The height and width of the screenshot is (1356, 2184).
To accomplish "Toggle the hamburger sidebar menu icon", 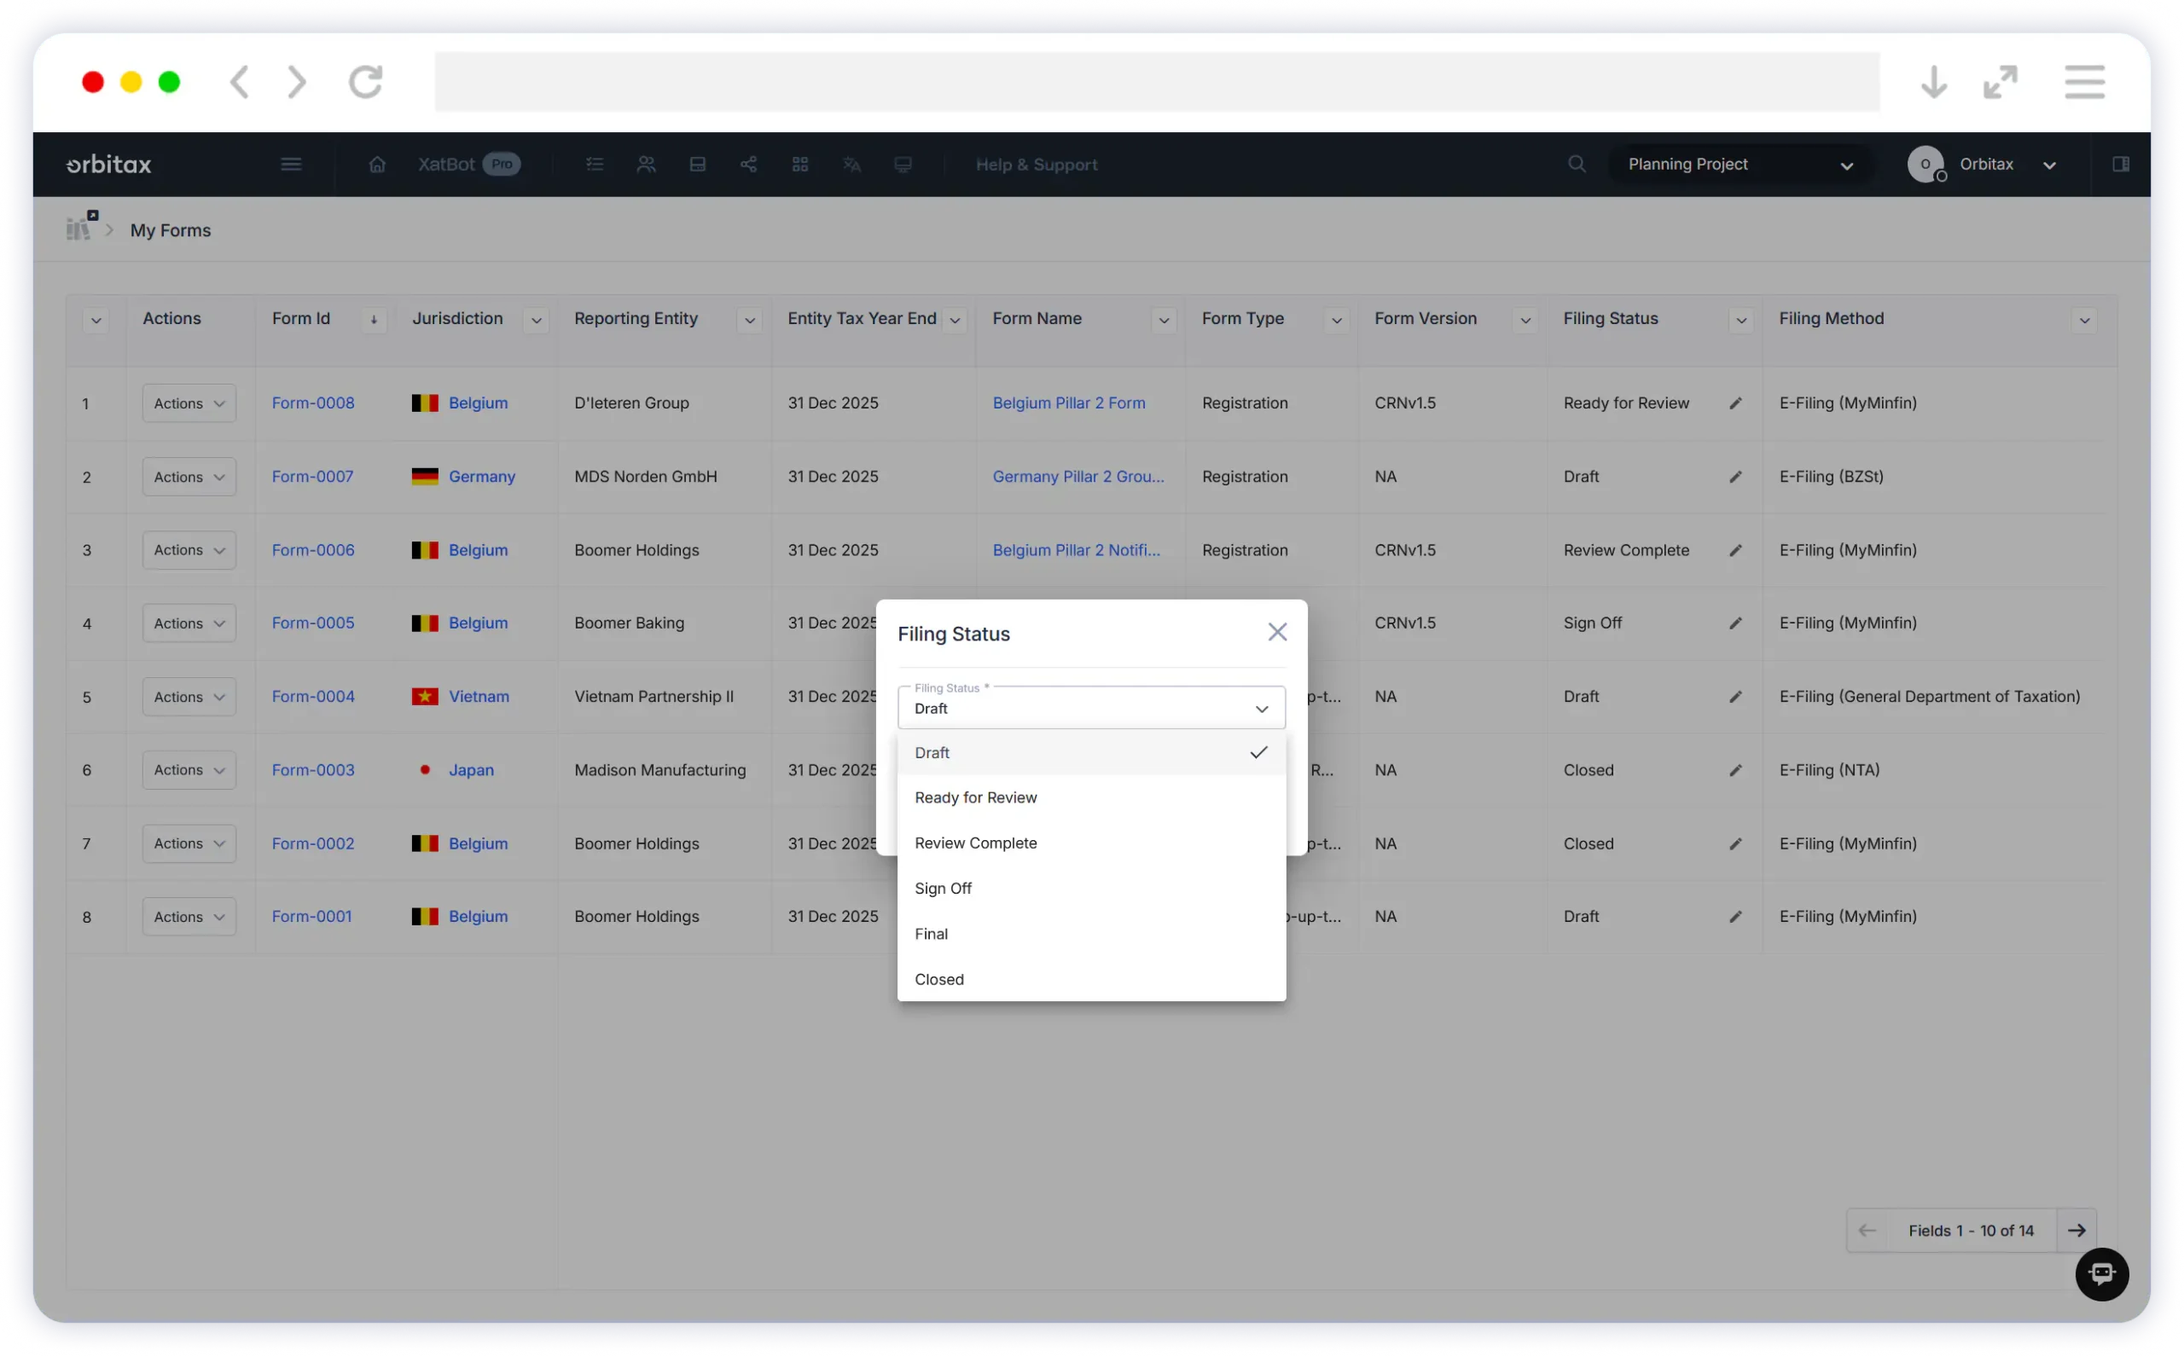I will (x=291, y=164).
